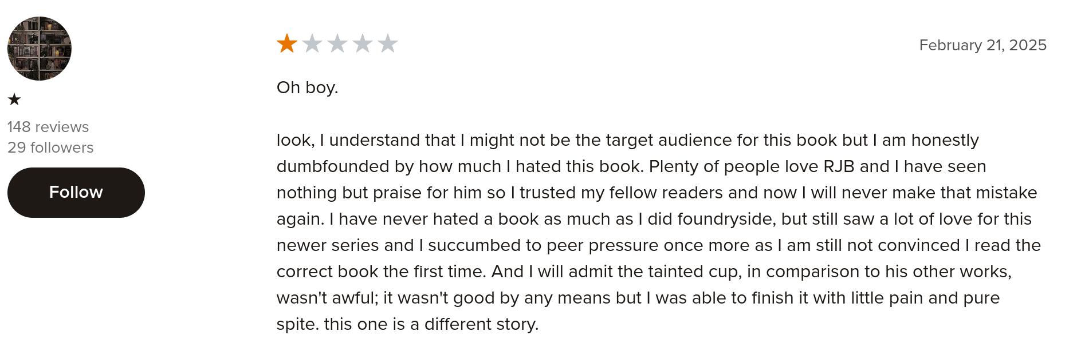Click the "RJB" initials in the review

pyautogui.click(x=839, y=166)
